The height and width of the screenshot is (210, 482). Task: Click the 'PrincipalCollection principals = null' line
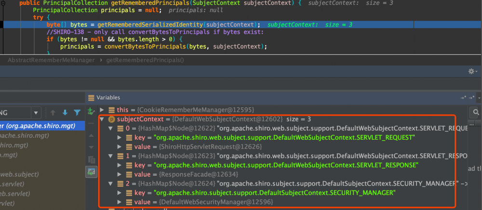[x=97, y=10]
